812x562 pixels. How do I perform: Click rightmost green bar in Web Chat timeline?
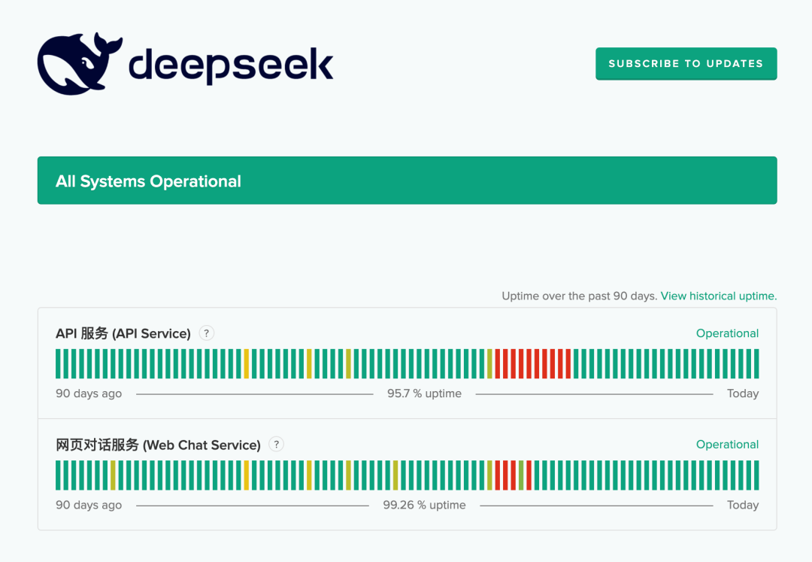[x=756, y=475]
